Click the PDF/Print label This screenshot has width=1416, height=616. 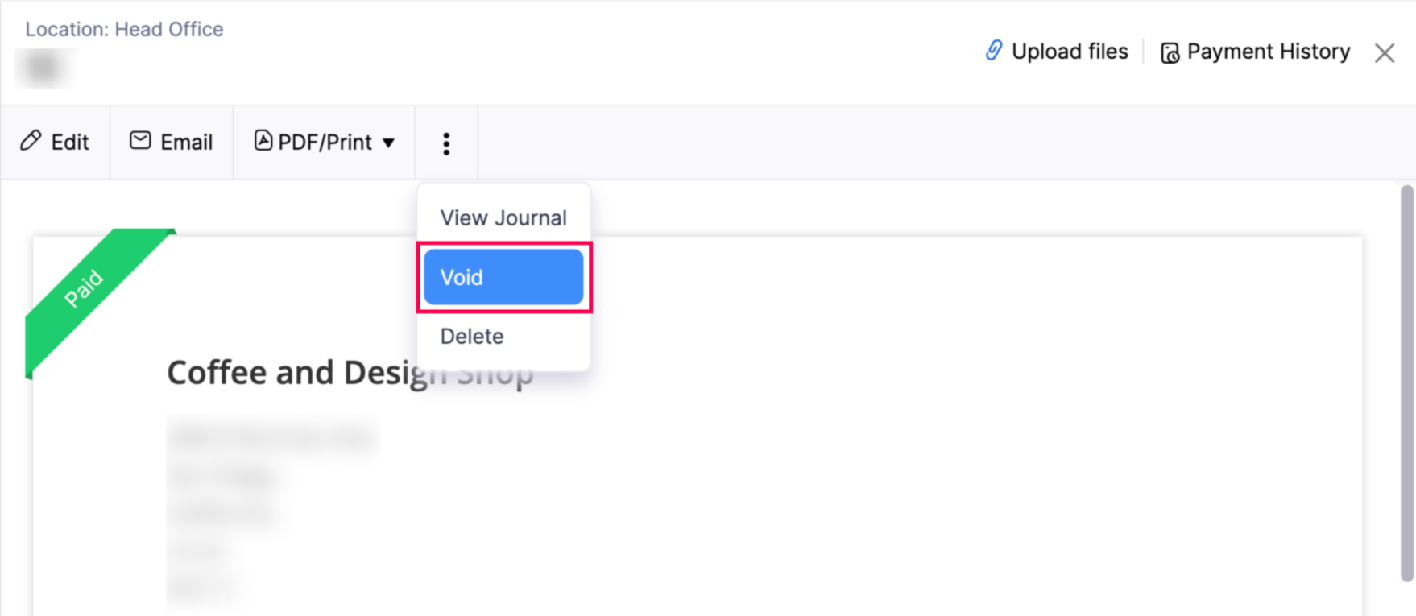pos(325,143)
